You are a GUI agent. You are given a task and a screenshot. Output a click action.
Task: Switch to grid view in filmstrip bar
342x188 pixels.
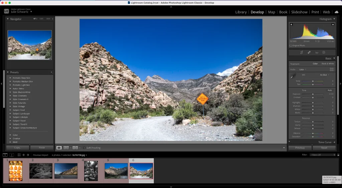19,155
